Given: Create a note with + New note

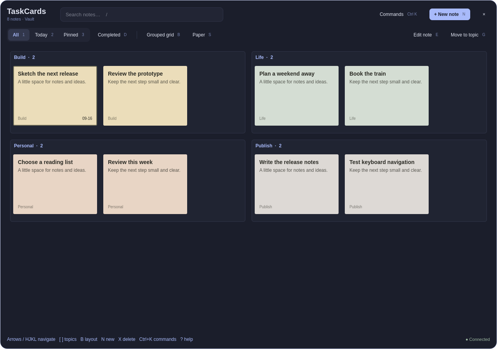Looking at the screenshot, I should coord(450,14).
